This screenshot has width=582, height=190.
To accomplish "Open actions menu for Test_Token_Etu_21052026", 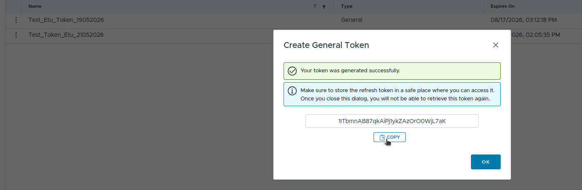I will [16, 35].
